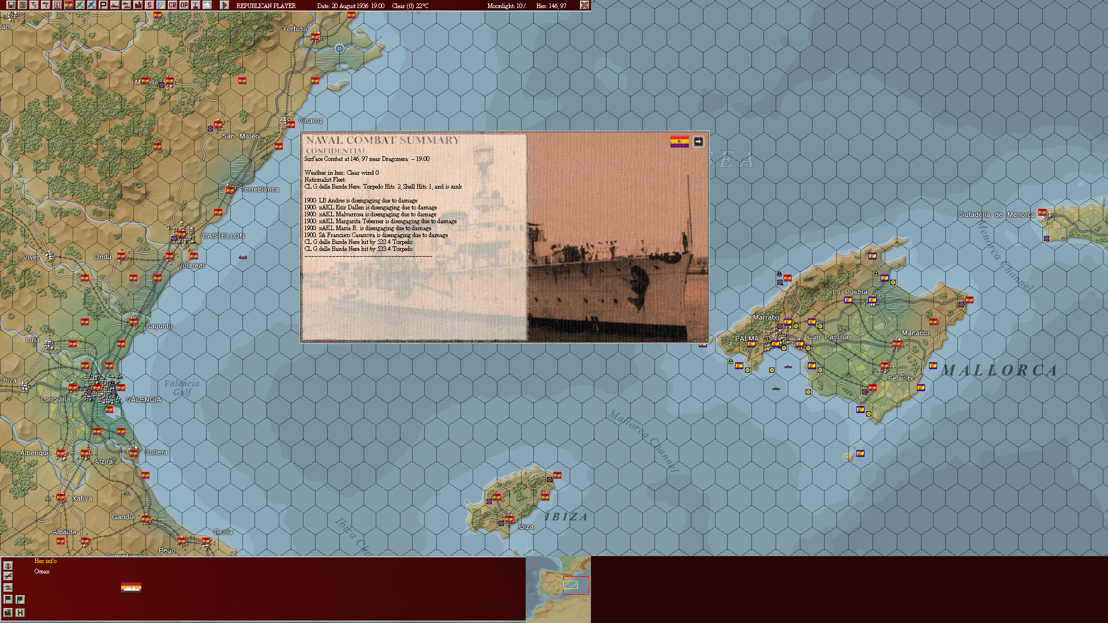Select the air unit E toolbar icon
This screenshot has height=623, width=1108.
pos(33,6)
